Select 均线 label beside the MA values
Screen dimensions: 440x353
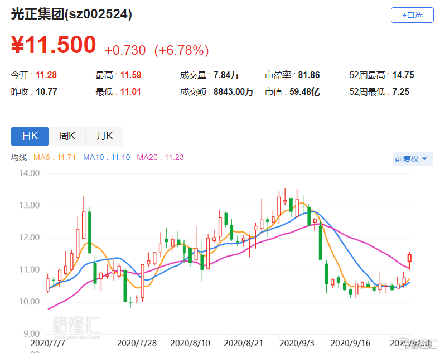[x=19, y=157]
